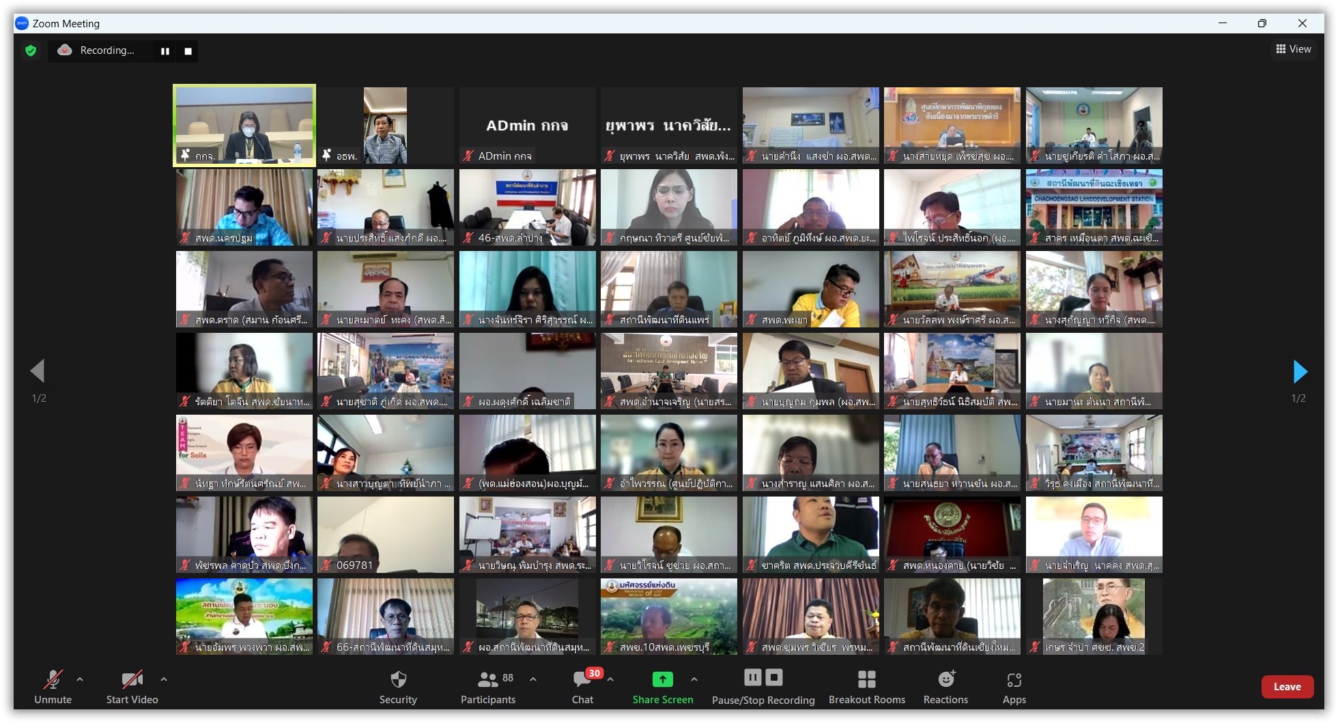Unmute the microphone
The height and width of the screenshot is (723, 1338).
(x=53, y=686)
